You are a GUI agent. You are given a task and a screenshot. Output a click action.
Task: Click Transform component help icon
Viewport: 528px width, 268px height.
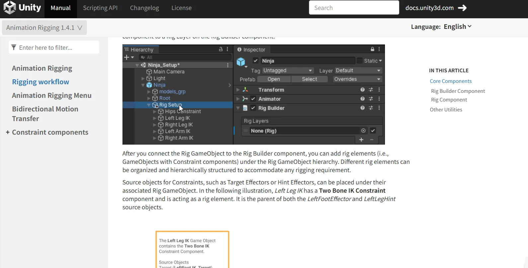click(x=362, y=90)
